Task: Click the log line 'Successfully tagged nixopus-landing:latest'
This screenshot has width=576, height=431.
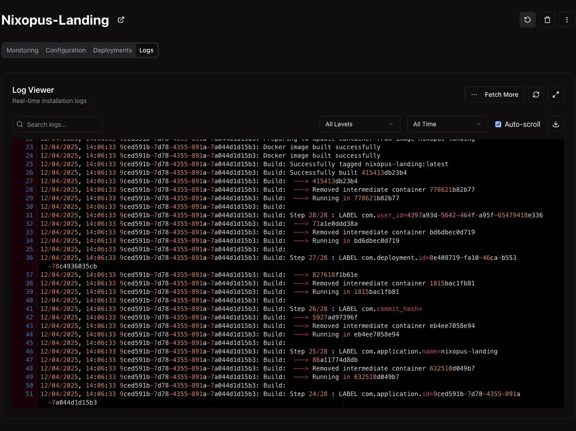Action: 244,164
